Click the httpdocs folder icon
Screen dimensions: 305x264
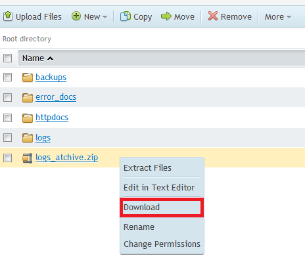[x=28, y=118]
